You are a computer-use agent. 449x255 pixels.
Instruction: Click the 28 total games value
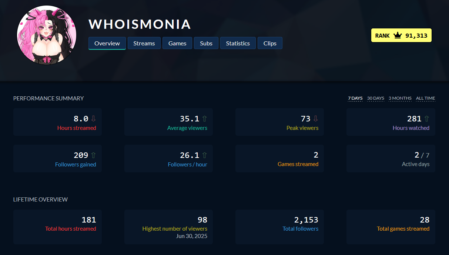coord(425,220)
